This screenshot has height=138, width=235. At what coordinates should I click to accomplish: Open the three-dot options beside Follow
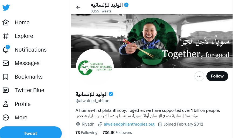click(x=199, y=76)
